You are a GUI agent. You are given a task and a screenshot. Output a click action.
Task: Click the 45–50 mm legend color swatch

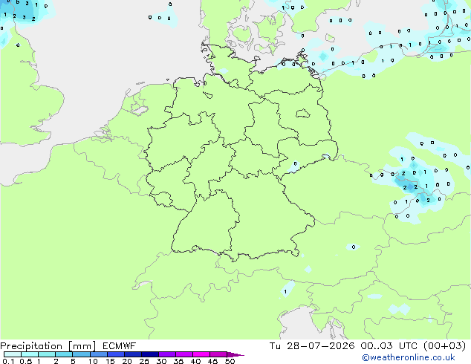(x=218, y=354)
